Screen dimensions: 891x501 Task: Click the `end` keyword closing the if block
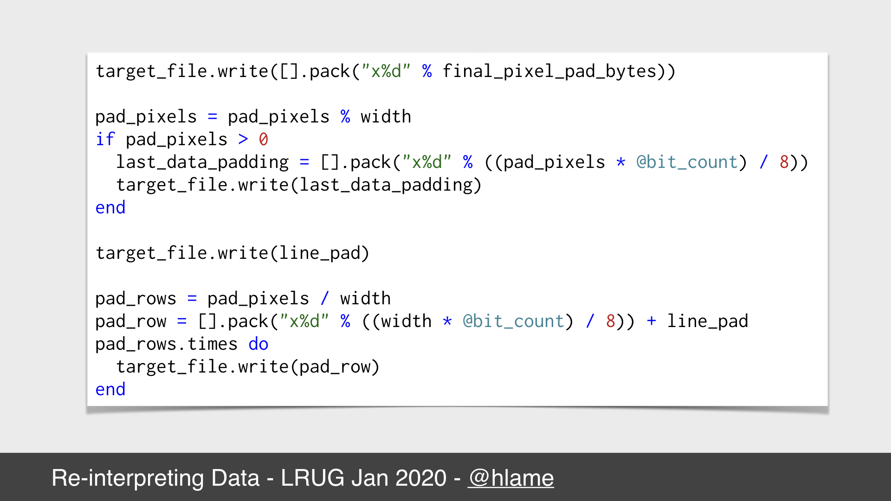tap(111, 207)
